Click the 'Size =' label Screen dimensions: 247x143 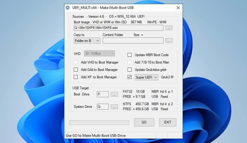[138, 35]
